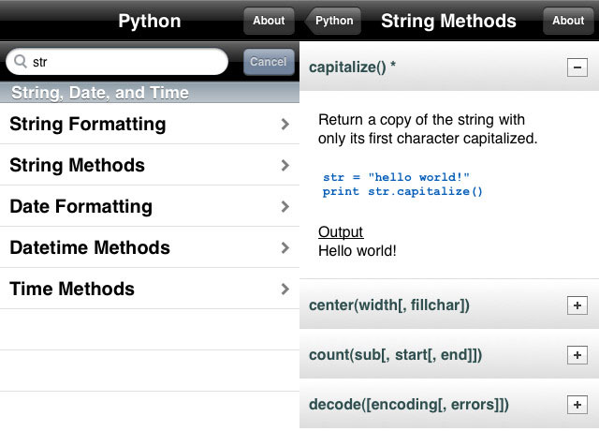Click the center(width[, fillchar]) header title
The image size is (599, 431).
(389, 305)
